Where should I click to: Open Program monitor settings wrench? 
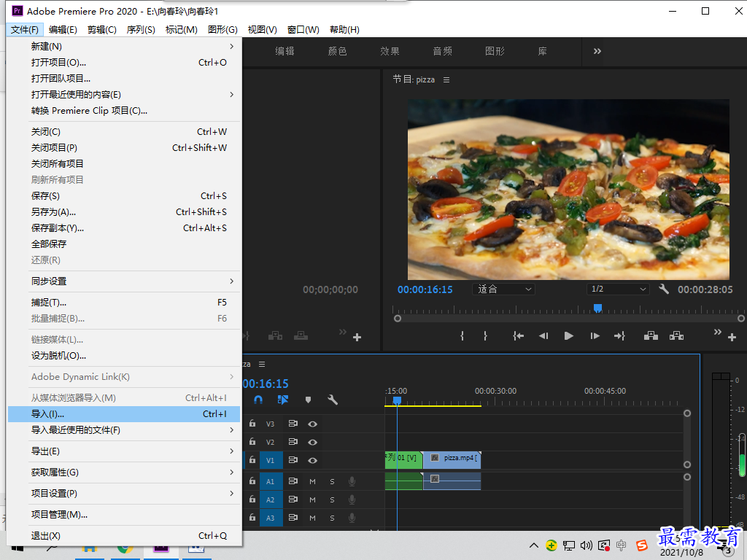664,289
